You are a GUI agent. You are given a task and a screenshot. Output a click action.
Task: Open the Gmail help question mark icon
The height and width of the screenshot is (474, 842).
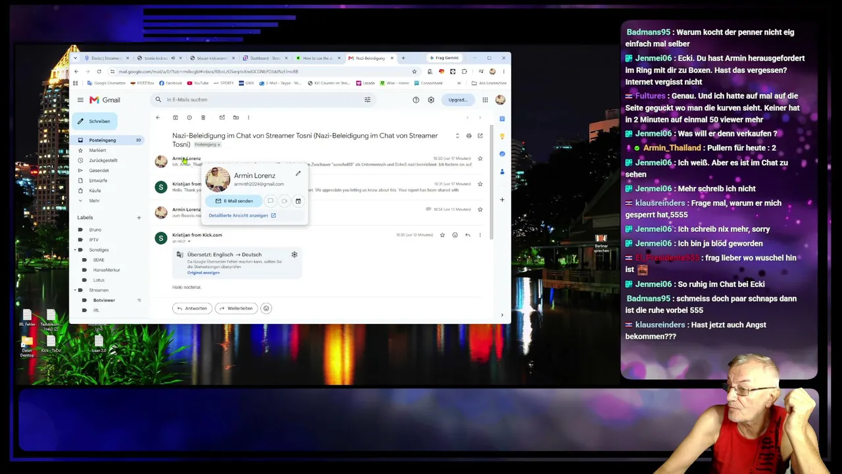pyautogui.click(x=416, y=100)
